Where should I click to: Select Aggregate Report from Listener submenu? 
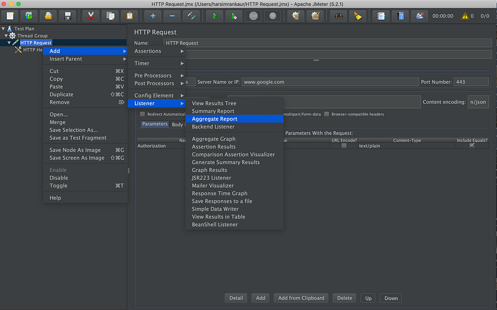pos(214,119)
